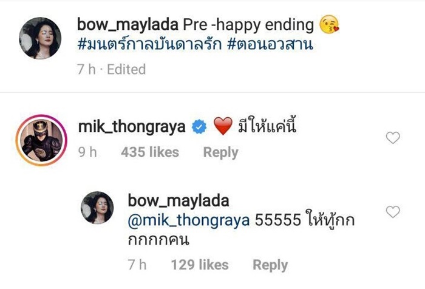Open bow_maylada's avatar in the reply
Image resolution: width=425 pixels, height=289 pixels.
tap(97, 208)
